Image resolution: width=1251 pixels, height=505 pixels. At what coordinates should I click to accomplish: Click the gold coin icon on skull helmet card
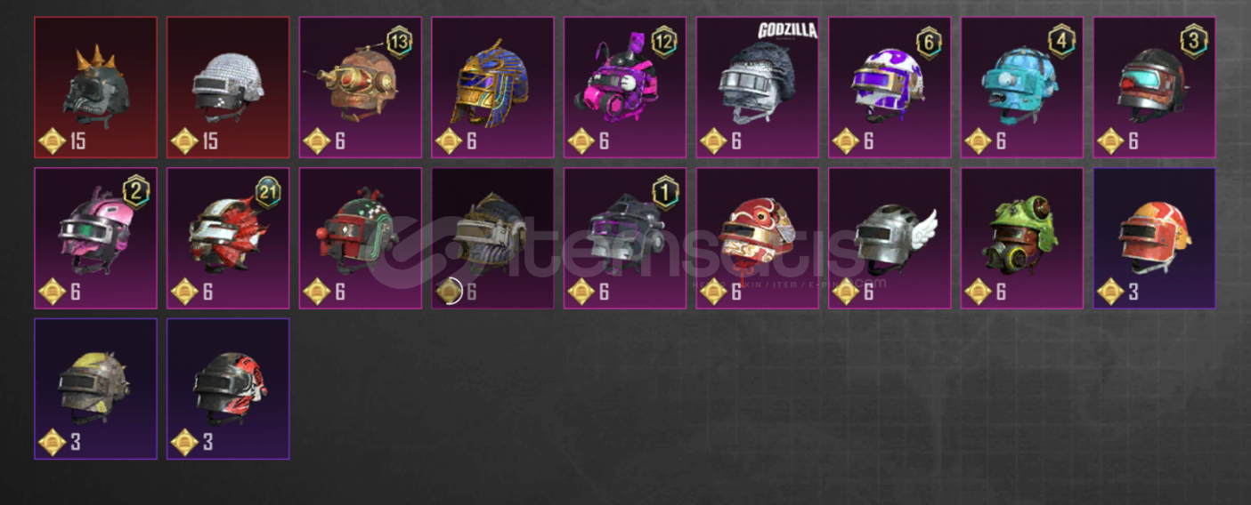(x=53, y=140)
